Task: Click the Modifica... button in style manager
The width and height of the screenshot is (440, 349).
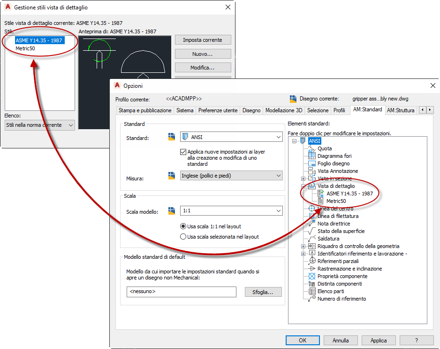Action: [203, 68]
